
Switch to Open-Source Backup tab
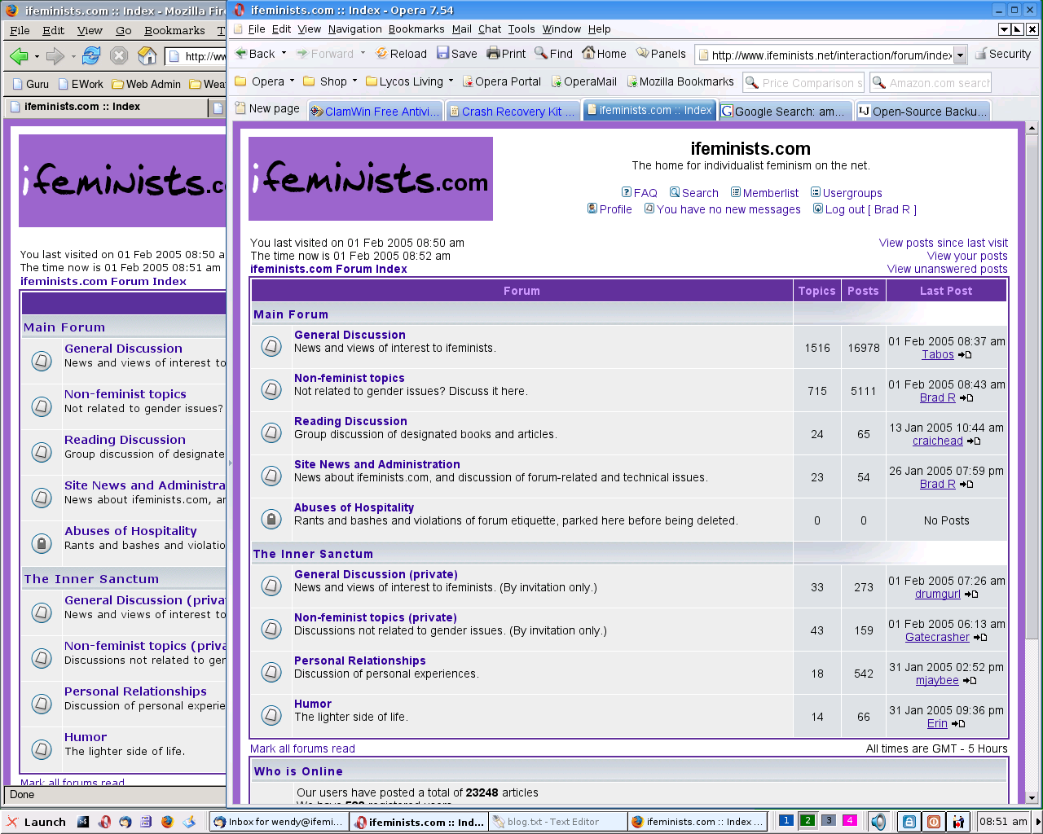(x=923, y=112)
